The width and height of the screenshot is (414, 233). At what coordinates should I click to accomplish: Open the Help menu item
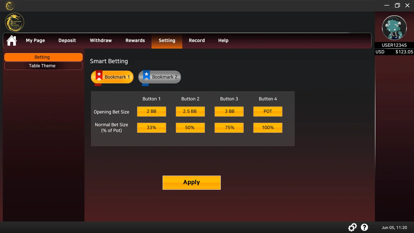point(223,40)
